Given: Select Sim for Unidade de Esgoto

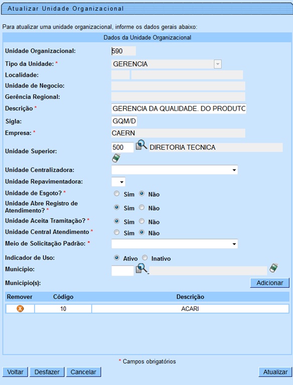Looking at the screenshot, I should point(116,194).
